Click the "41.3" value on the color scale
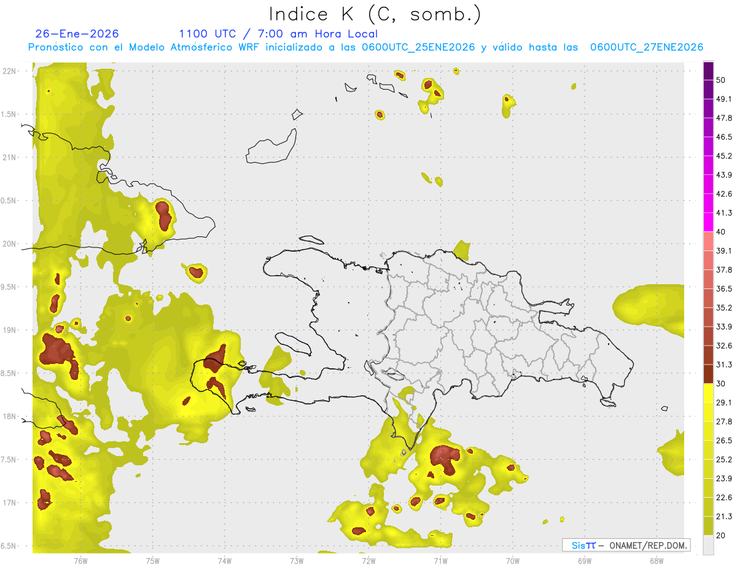The height and width of the screenshot is (569, 737). pos(724,213)
